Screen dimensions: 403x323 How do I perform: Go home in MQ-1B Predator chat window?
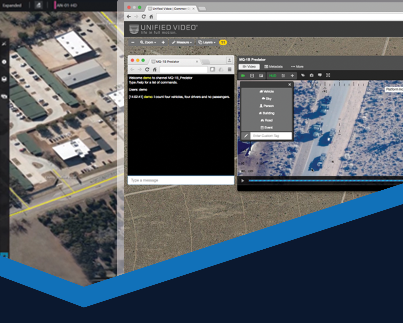click(155, 69)
